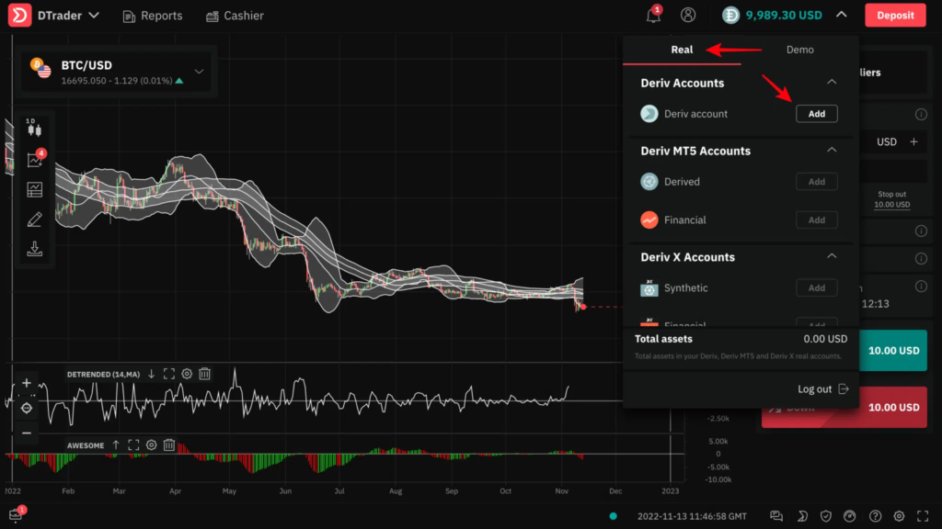Open settings gear for AWESOME indicator
942x529 pixels.
click(x=152, y=445)
